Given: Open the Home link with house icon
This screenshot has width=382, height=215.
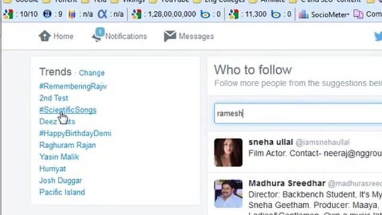Looking at the screenshot, I should pyautogui.click(x=56, y=36).
